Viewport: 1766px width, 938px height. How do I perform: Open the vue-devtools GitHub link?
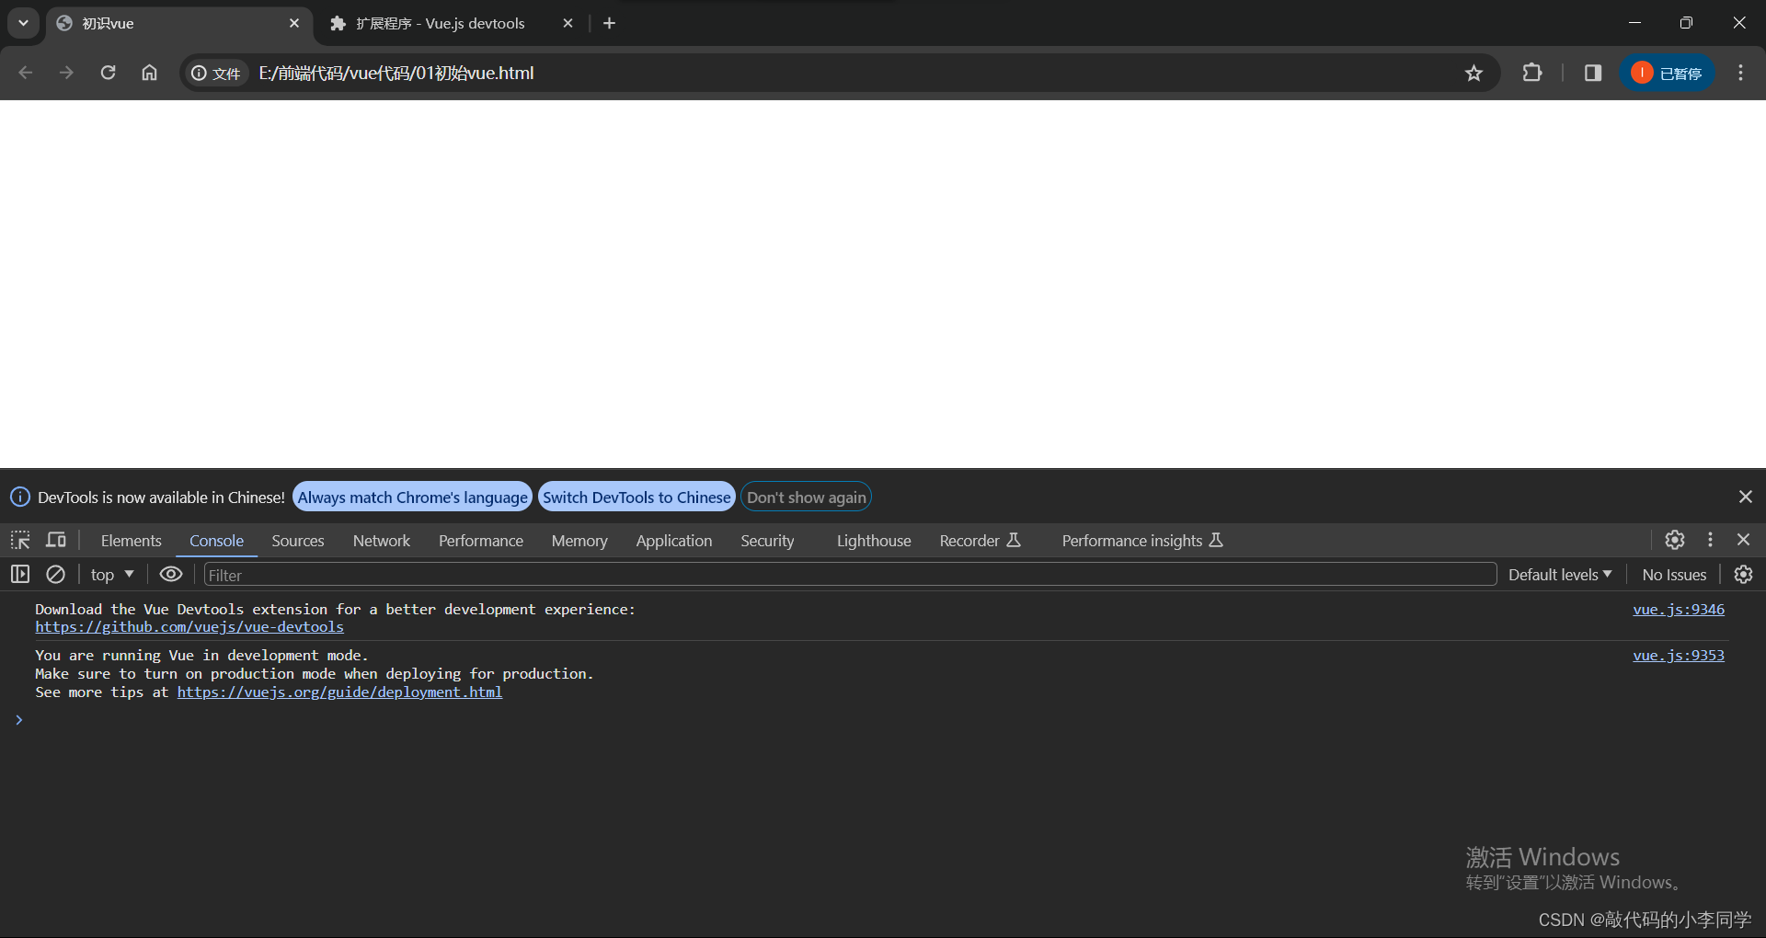pyautogui.click(x=189, y=627)
